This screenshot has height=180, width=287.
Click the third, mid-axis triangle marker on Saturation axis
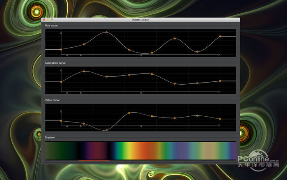(141, 92)
